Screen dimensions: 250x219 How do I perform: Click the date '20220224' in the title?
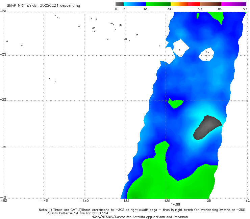pos(49,5)
